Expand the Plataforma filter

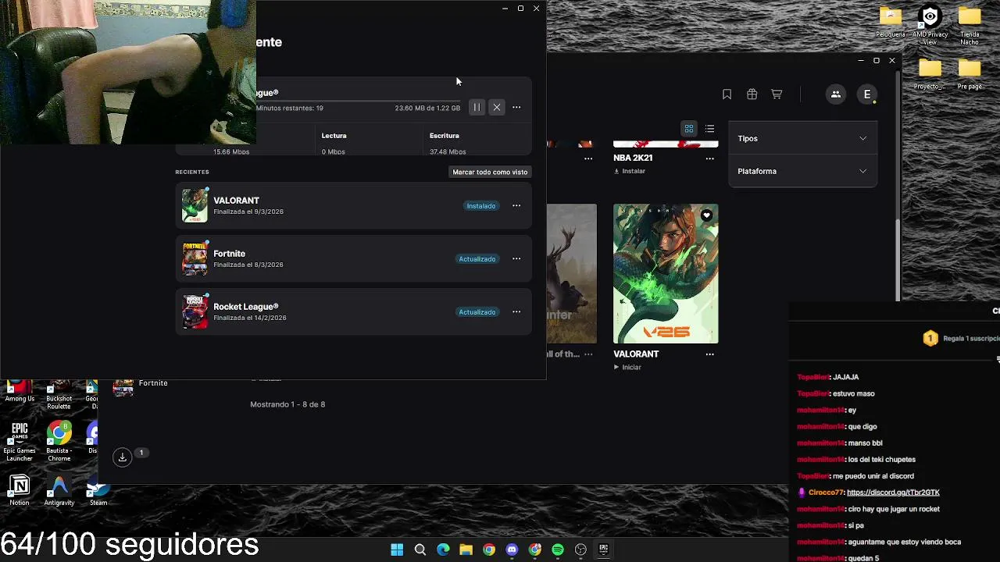(802, 172)
